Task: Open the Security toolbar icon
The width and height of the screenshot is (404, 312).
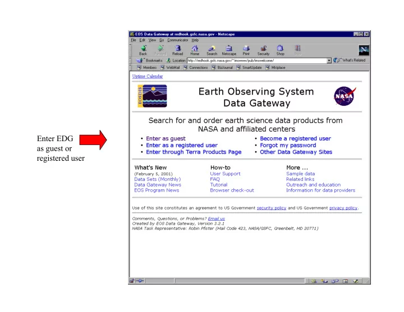Action: tap(263, 50)
